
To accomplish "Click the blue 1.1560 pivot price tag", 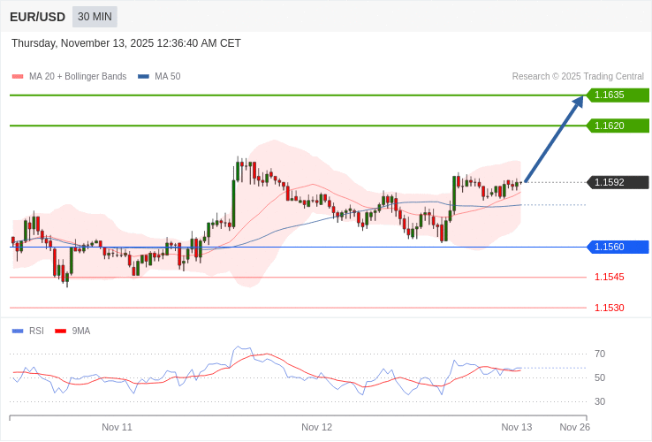I will [618, 247].
